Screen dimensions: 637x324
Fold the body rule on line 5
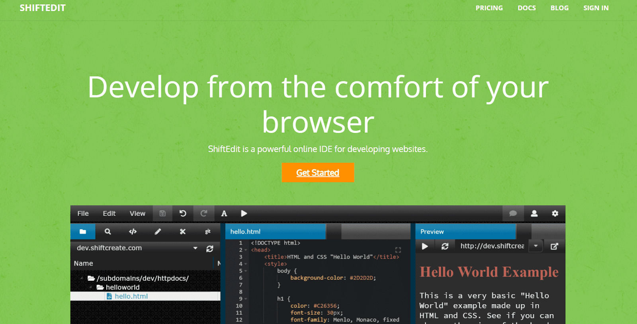click(x=246, y=271)
